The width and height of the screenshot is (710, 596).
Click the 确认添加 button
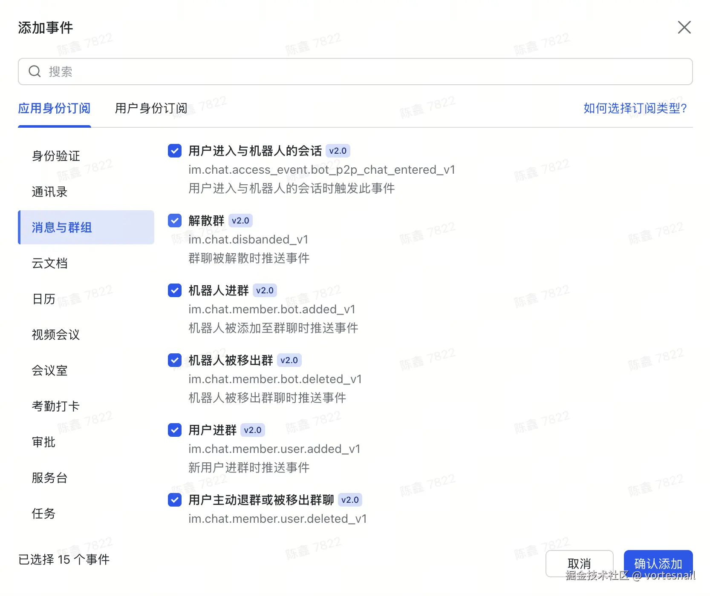658,563
